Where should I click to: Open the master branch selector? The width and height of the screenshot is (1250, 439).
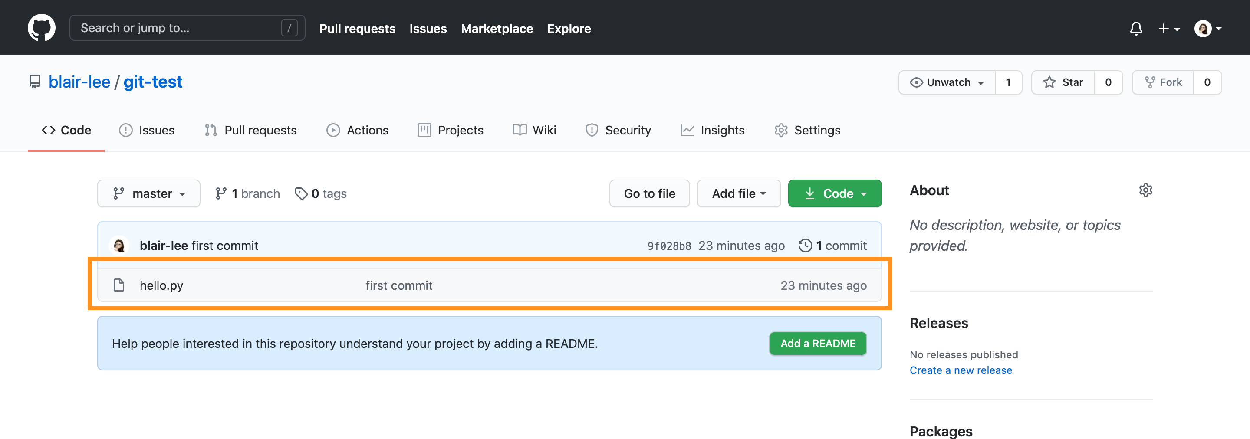[148, 193]
